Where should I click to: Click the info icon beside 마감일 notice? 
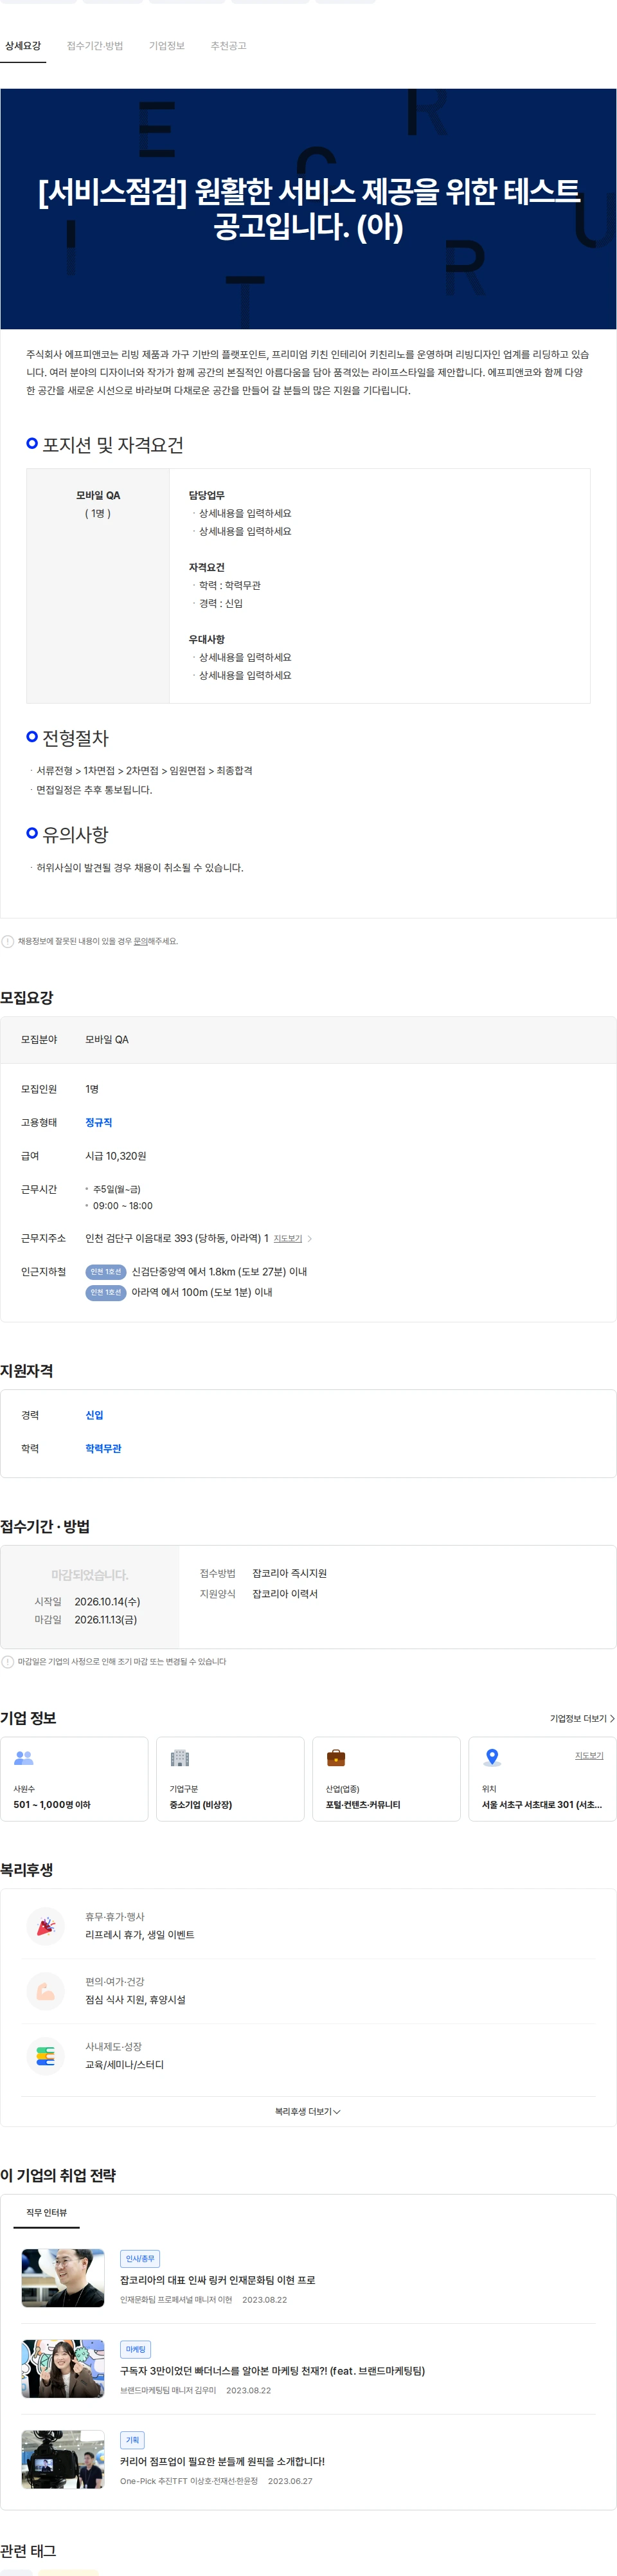pos(8,1662)
